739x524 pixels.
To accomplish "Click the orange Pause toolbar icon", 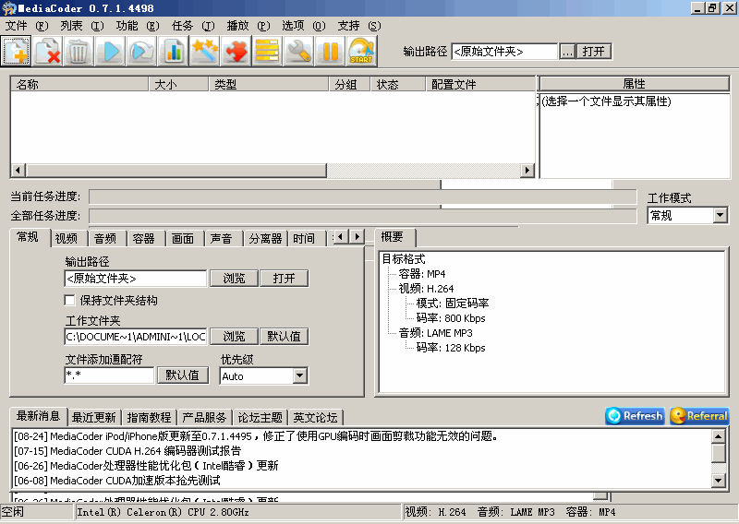I will [330, 51].
